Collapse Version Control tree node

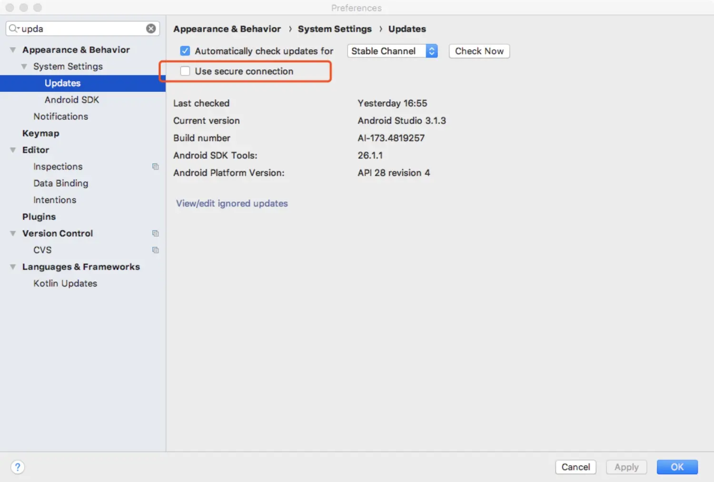point(13,234)
